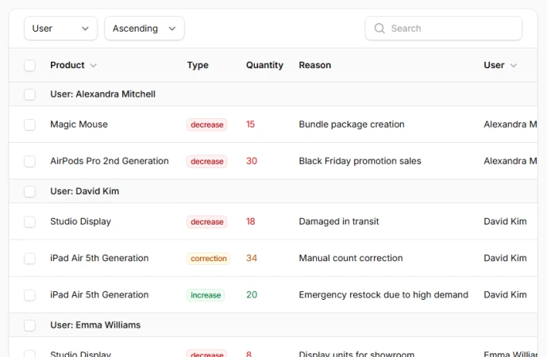The image size is (547, 357).
Task: Select the User: David Kim group checkbox
Action: (29, 192)
